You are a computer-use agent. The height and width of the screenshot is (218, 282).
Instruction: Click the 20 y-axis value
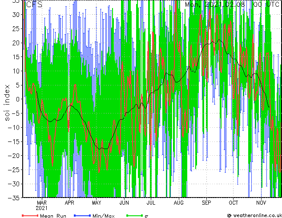pyautogui.click(x=16, y=43)
